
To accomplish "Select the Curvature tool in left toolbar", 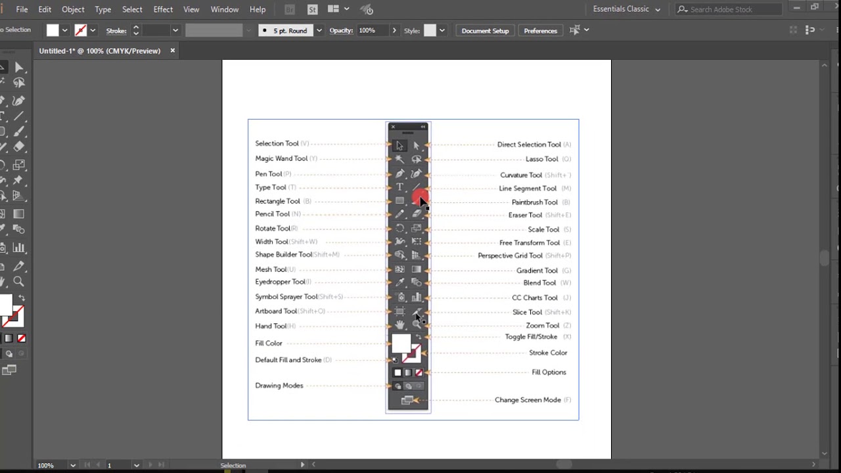I will pos(18,101).
